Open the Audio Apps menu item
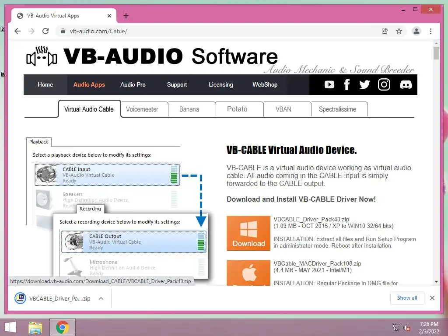The image size is (448, 336). [89, 84]
